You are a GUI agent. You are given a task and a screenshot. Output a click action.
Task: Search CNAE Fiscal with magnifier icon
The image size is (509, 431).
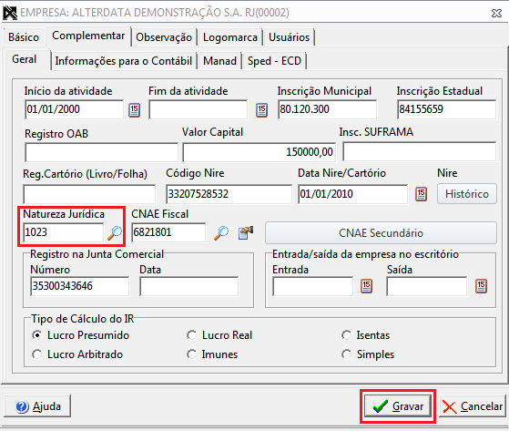click(221, 233)
